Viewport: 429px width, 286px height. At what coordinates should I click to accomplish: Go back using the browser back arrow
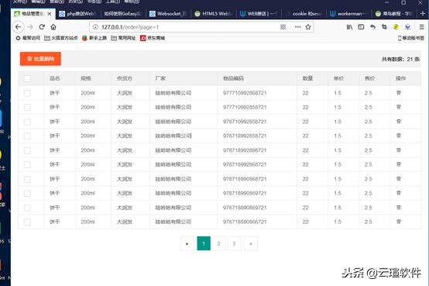(18, 27)
